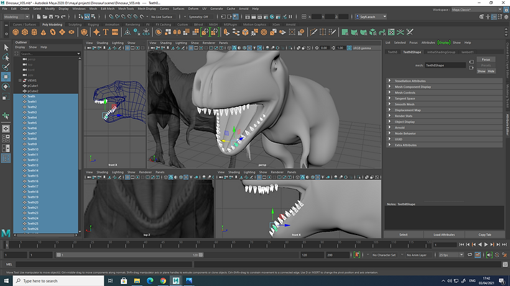Activate the Move tool in the toolbox
This screenshot has width=510, height=286.
click(x=6, y=77)
